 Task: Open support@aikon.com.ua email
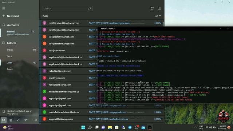point(102,119)
